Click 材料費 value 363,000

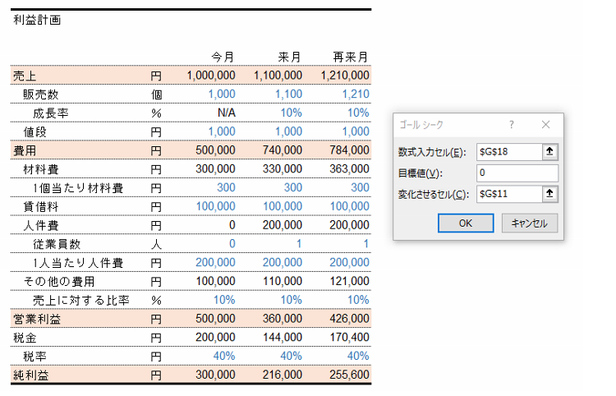coord(350,169)
